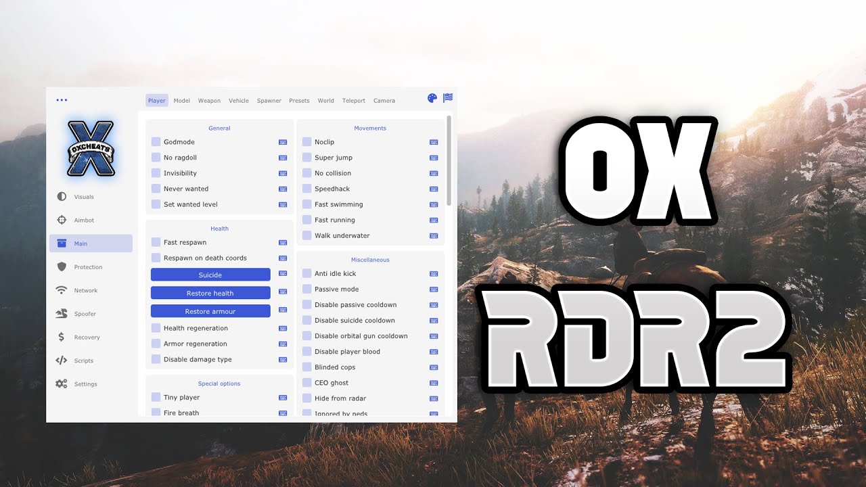Screen dimensions: 866x487
Task: Enable the Super jump checkbox
Action: pyautogui.click(x=306, y=158)
